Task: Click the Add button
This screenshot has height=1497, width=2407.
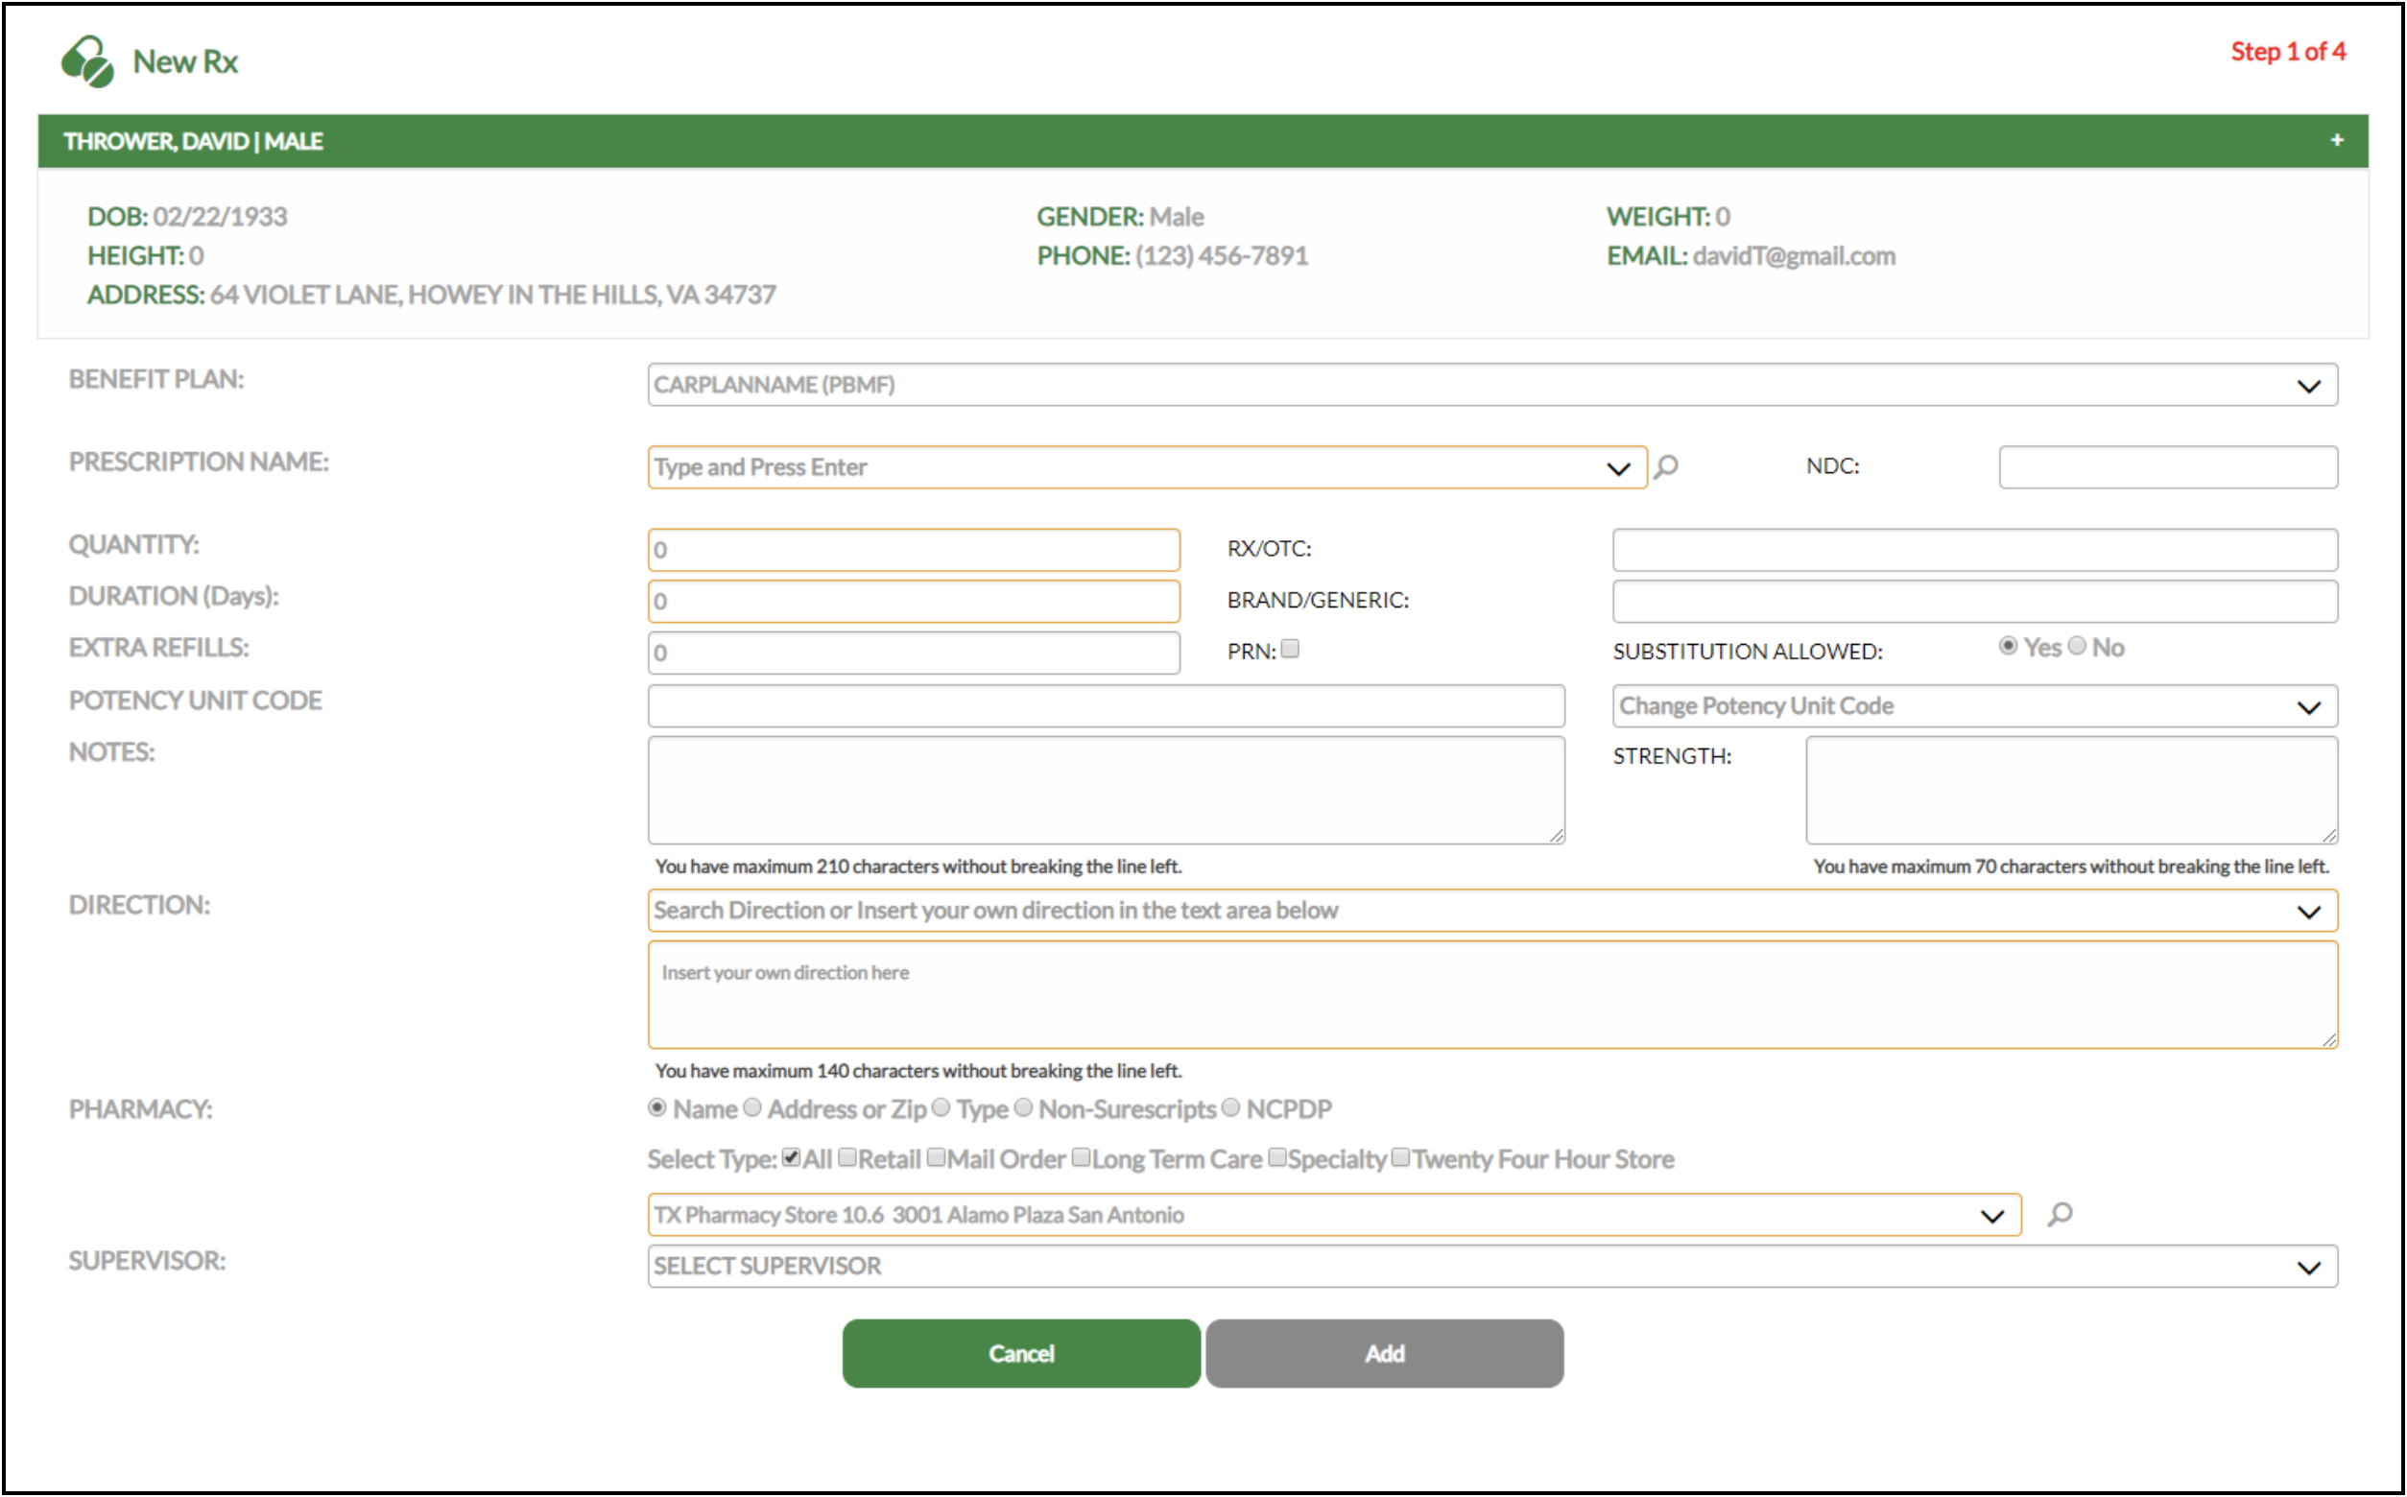Action: tap(1383, 1353)
